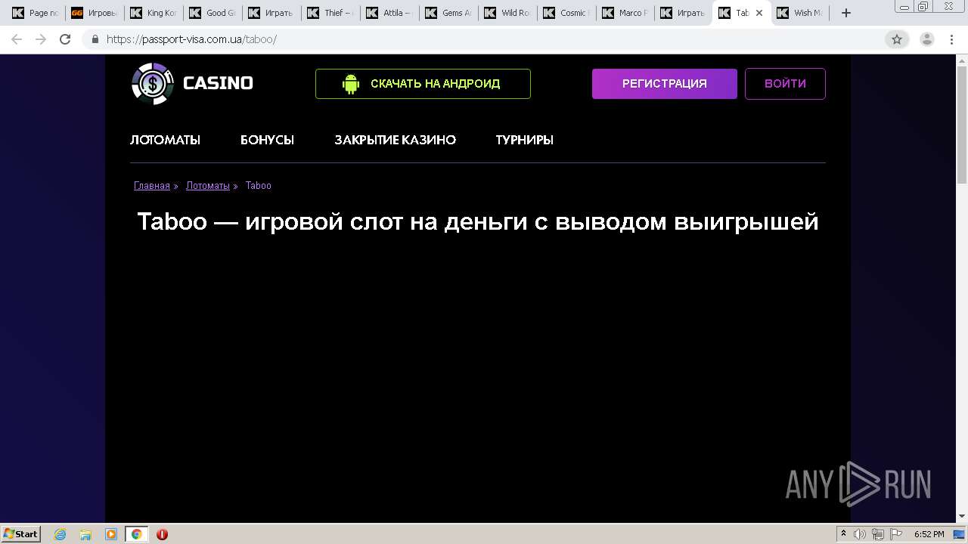Click the CASINO logo text
The height and width of the screenshot is (544, 968).
click(218, 83)
